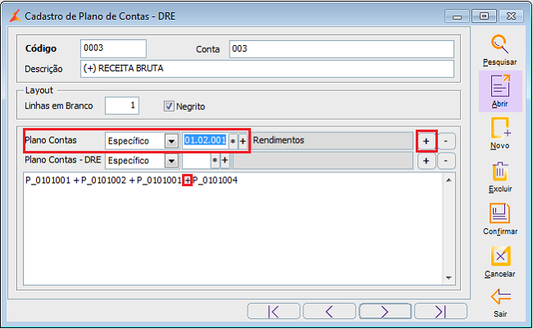Click the formula area scroll up arrow
Viewport: 533px width, 329px height.
449,180
